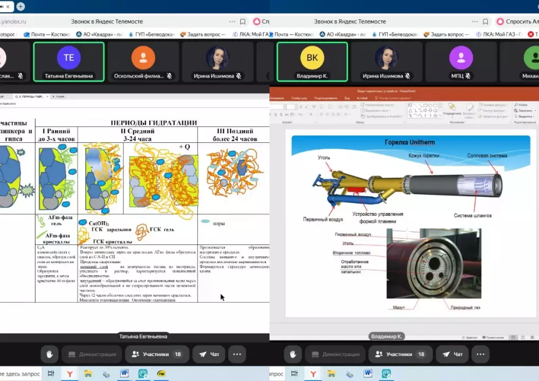Raise hand in the left call window
This screenshot has height=381, width=539.
click(50, 354)
